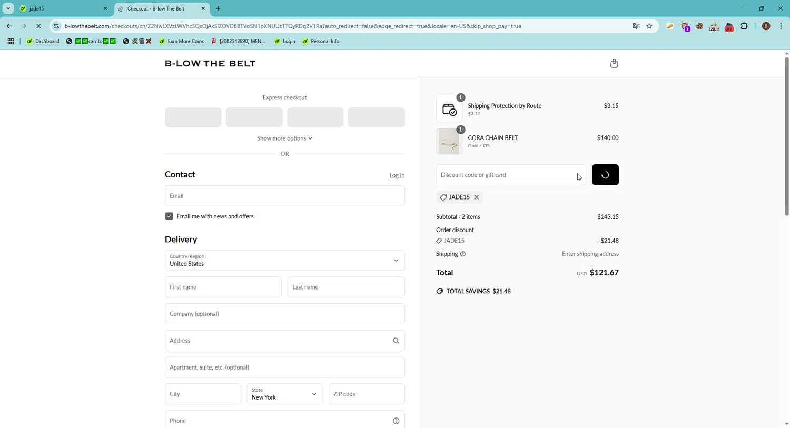
Task: Open the Earn More Coins bookmark
Action: point(181,41)
